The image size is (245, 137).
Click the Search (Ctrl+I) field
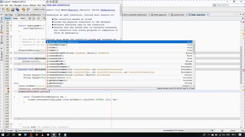pyautogui.click(x=229, y=5)
